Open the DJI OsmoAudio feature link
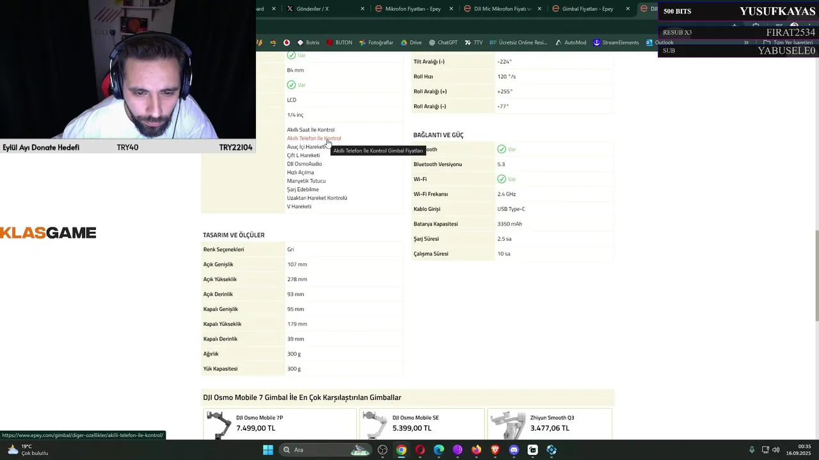The image size is (819, 460). point(305,164)
